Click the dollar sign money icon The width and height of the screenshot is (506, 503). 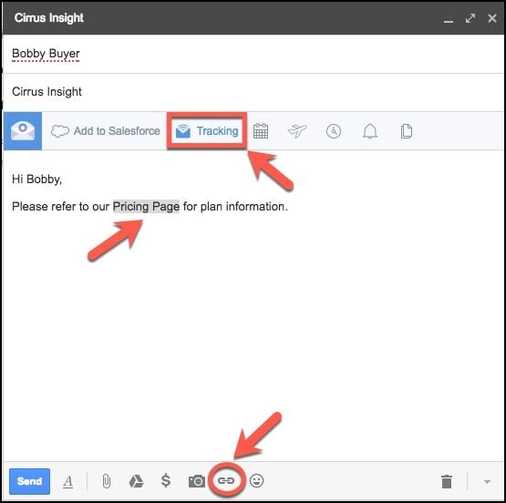point(166,480)
